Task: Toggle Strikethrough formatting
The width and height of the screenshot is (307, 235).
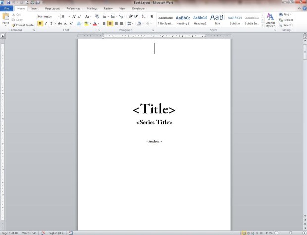Action: tap(60, 23)
